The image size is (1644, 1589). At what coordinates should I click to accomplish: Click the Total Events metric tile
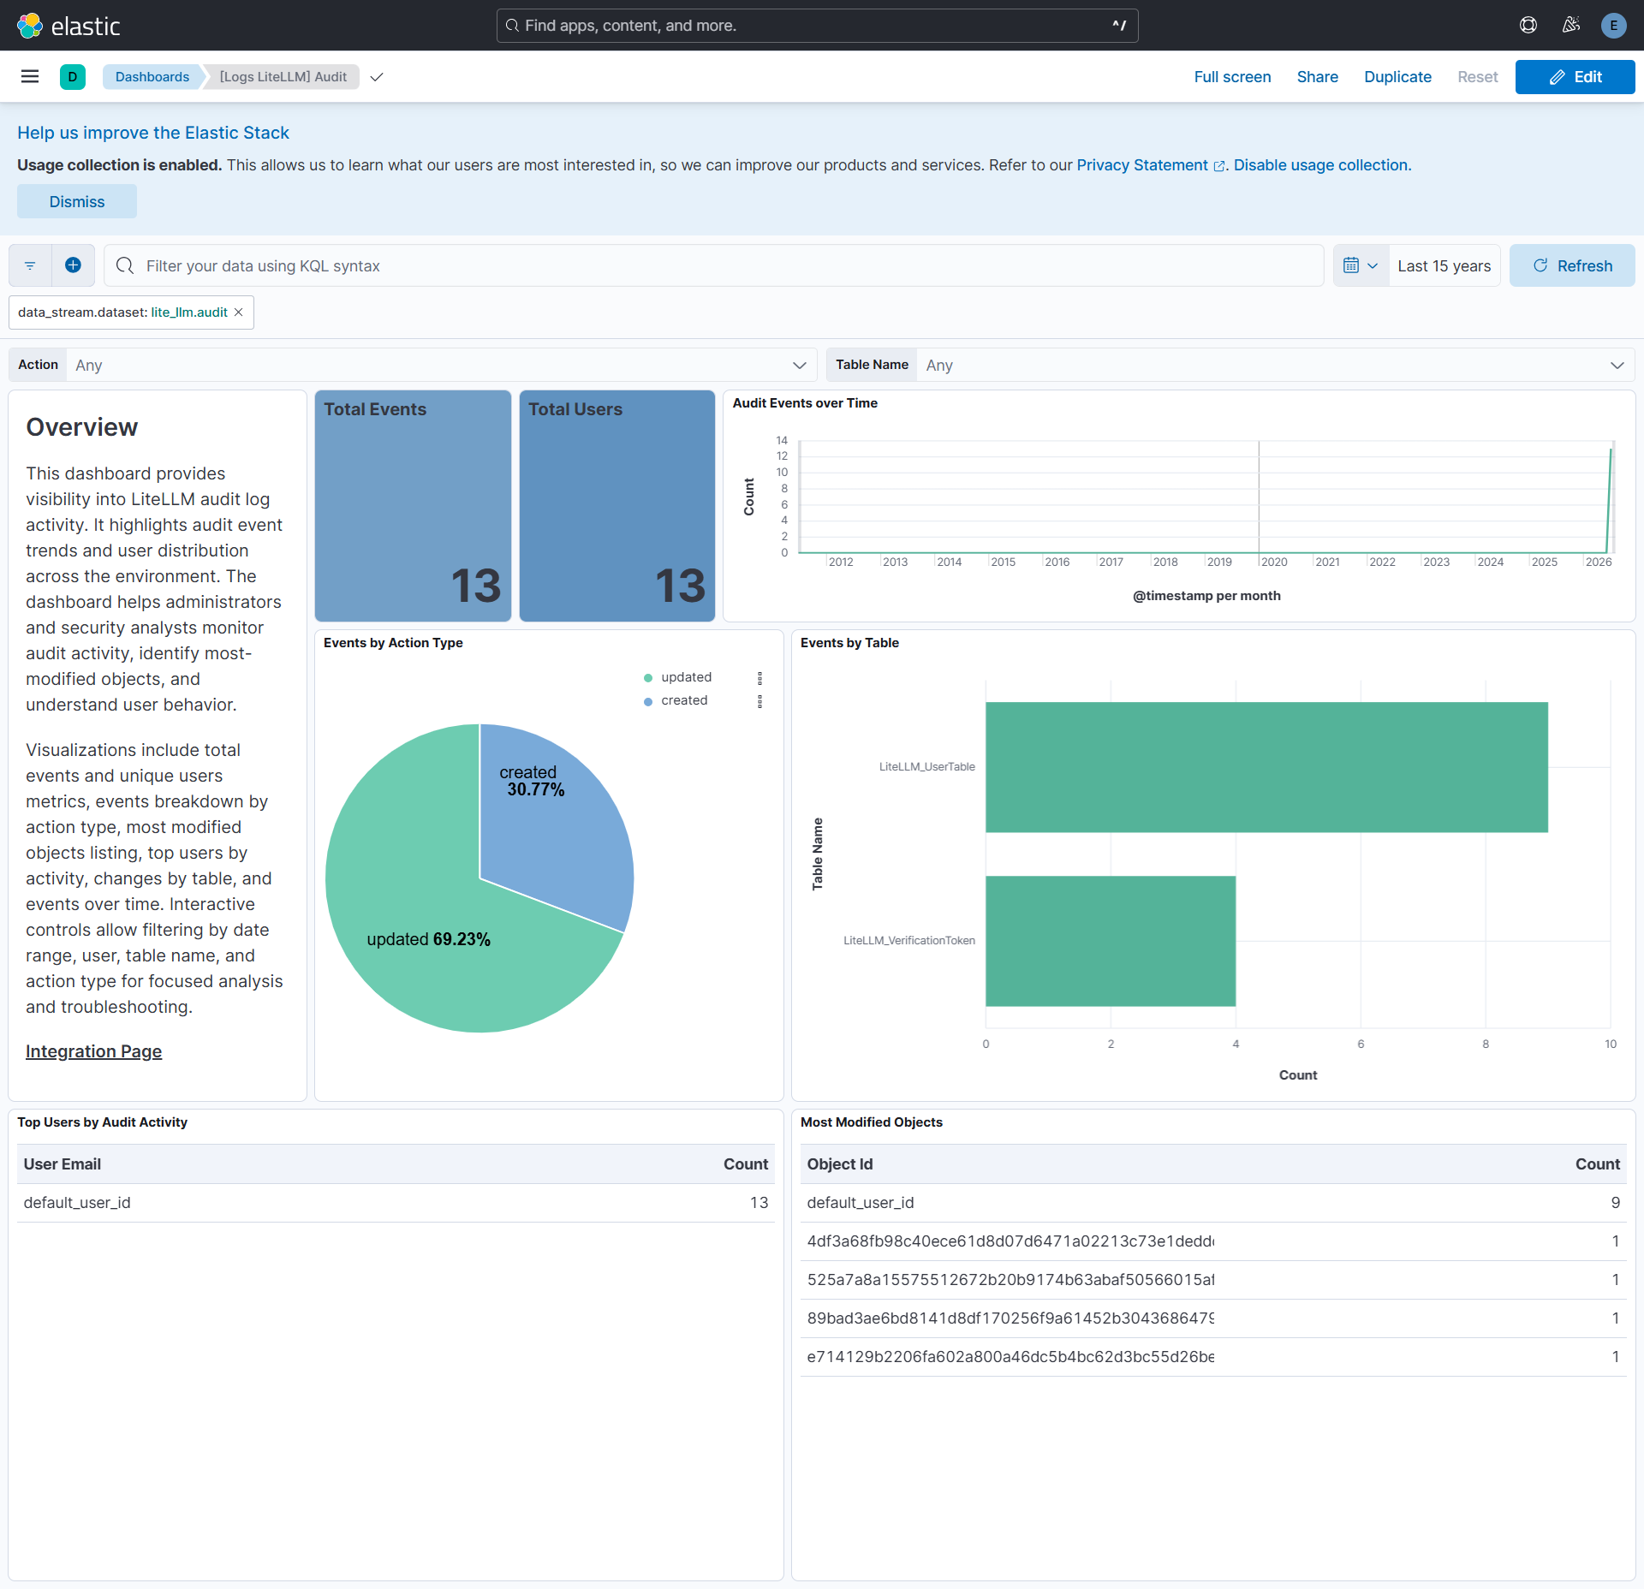(x=413, y=506)
